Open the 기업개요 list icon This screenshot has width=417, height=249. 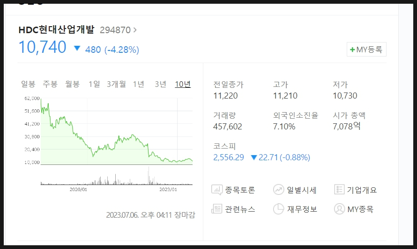point(339,190)
